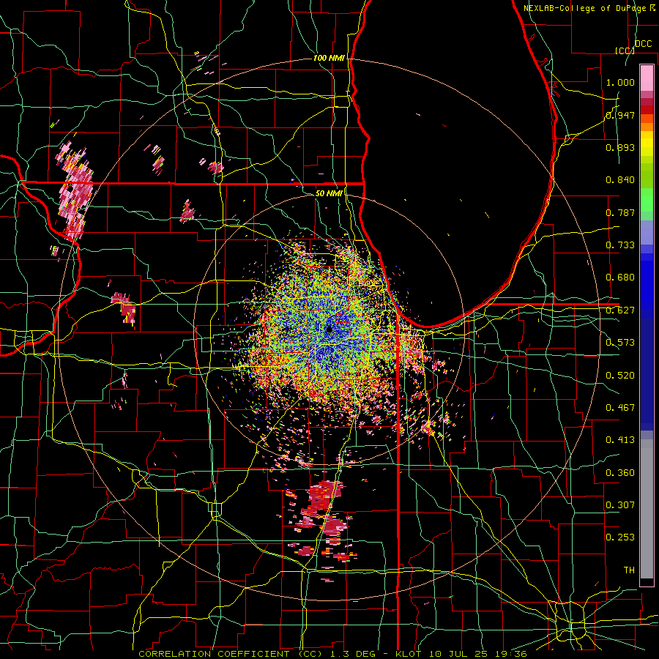Click the large pink echo band along the far-west river
This screenshot has width=659, height=659.
coord(75,191)
